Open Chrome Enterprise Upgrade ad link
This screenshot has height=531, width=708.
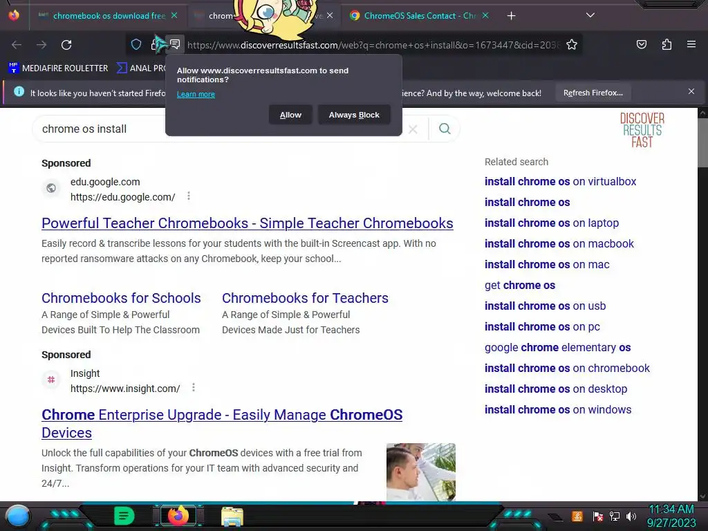pos(222,424)
